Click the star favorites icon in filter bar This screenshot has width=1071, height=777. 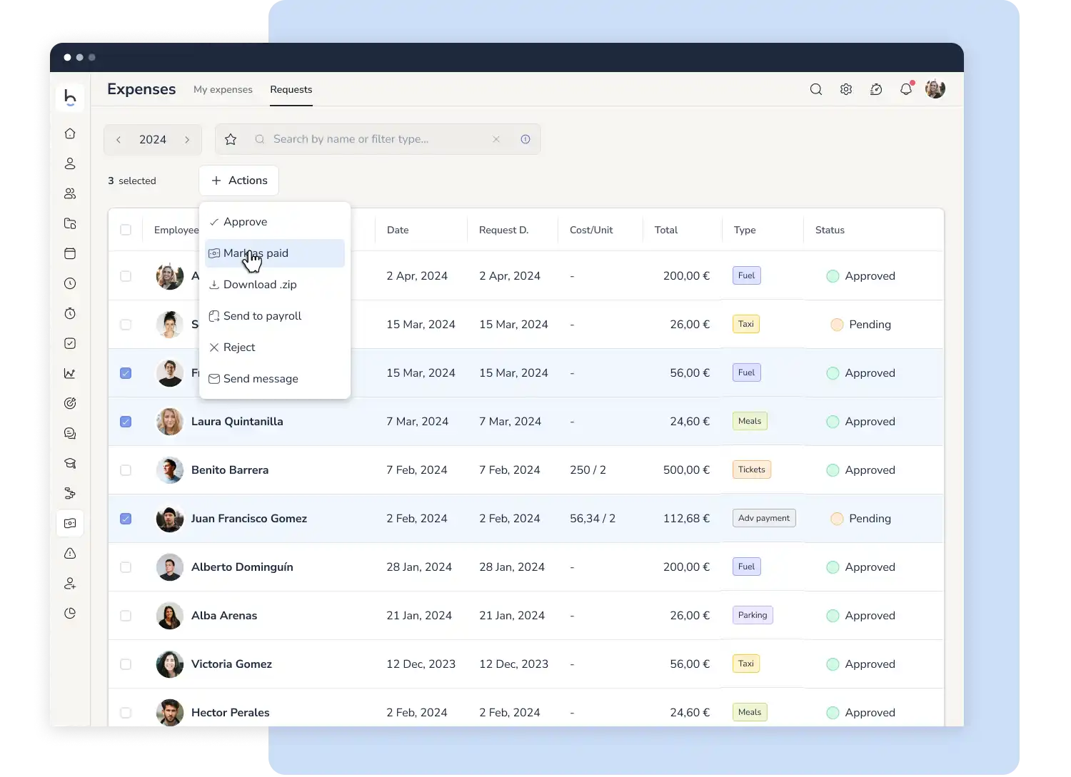pyautogui.click(x=231, y=139)
